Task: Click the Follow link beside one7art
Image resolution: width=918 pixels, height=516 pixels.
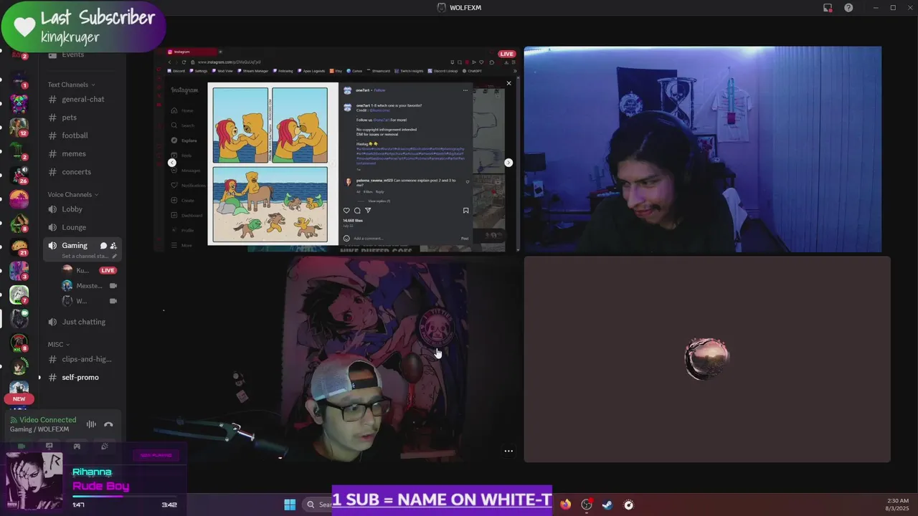Action: [x=380, y=90]
